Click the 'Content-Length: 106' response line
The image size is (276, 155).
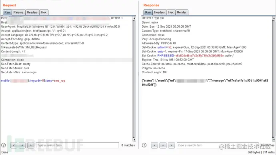pyautogui.click(x=154, y=72)
